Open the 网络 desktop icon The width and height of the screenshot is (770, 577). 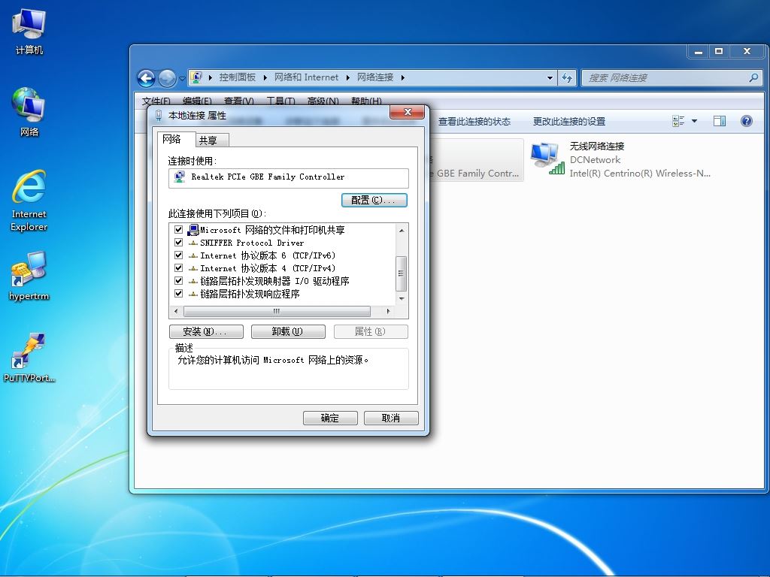[x=29, y=112]
